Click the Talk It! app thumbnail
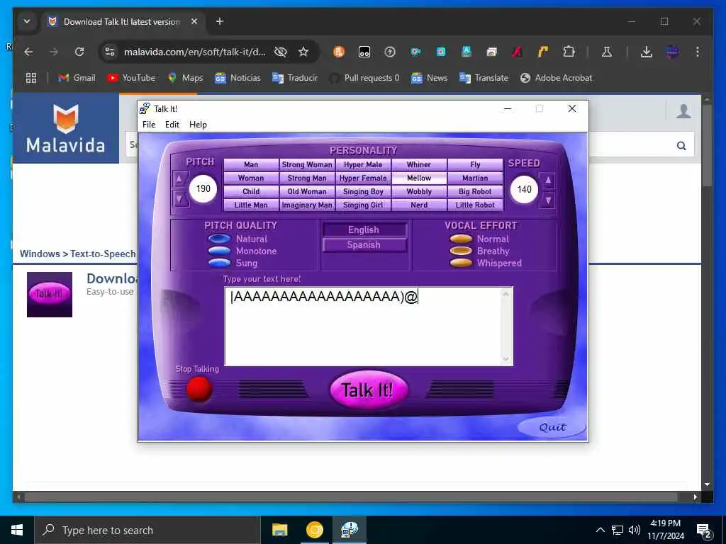This screenshot has width=726, height=544. [50, 295]
